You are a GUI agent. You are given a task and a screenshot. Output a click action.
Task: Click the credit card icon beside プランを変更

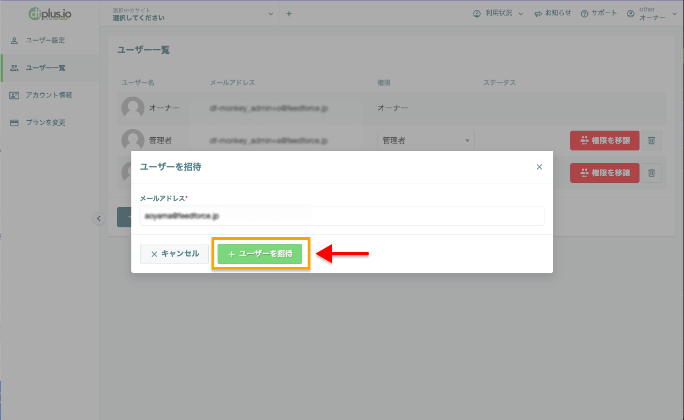[14, 123]
